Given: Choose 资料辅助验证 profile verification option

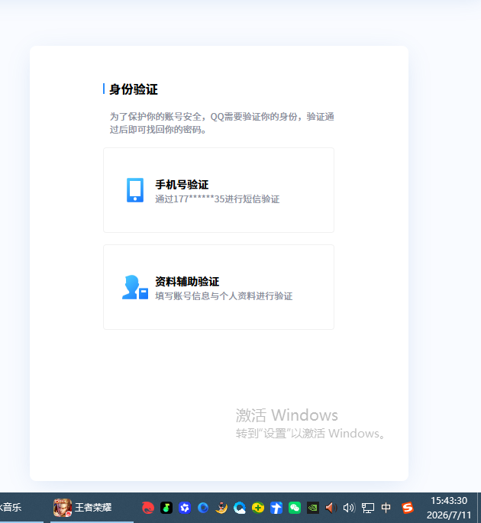Looking at the screenshot, I should 218,287.
